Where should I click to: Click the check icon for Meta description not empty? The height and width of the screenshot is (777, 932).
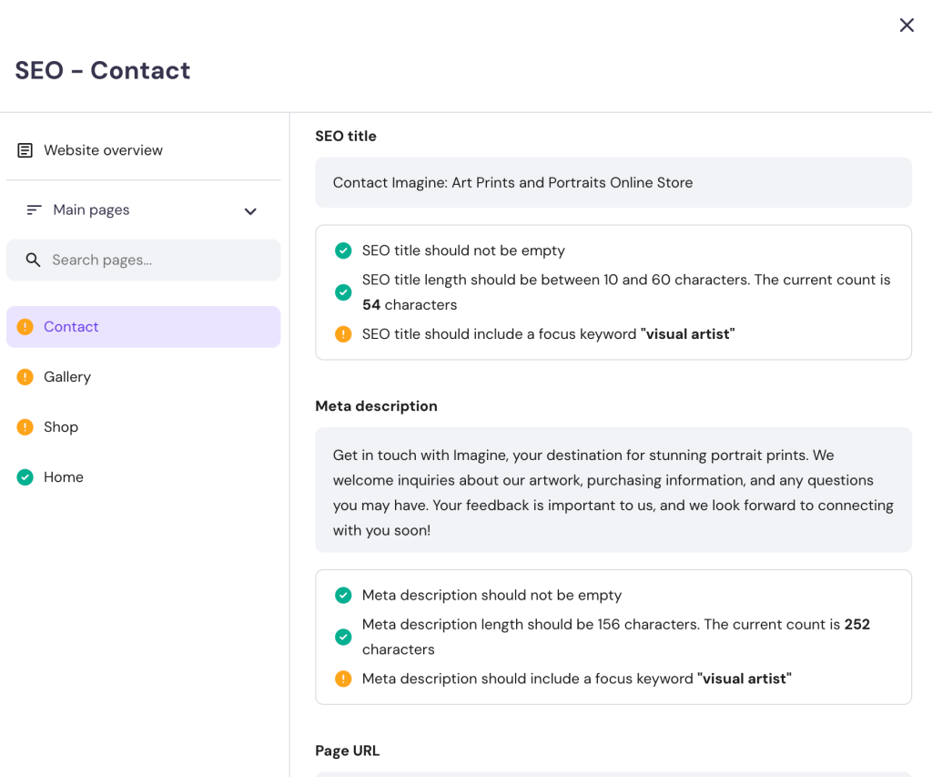pyautogui.click(x=343, y=595)
